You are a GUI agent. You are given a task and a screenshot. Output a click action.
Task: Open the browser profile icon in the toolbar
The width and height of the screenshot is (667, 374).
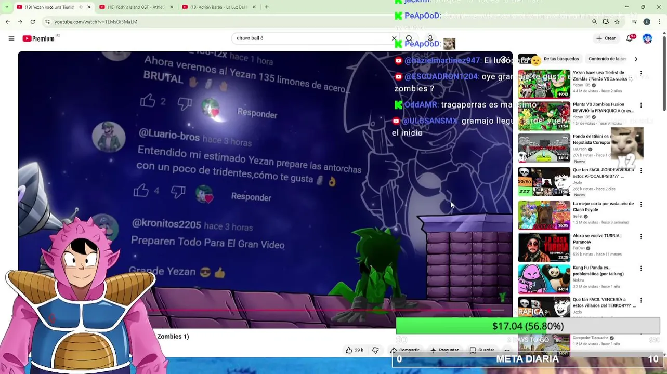pos(647,22)
